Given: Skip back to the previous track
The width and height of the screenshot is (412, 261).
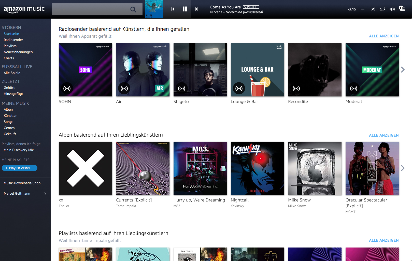Looking at the screenshot, I should pos(173,9).
